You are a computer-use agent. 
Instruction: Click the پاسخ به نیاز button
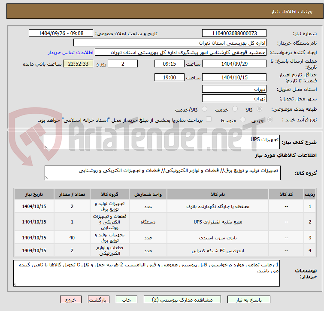tap(248, 300)
